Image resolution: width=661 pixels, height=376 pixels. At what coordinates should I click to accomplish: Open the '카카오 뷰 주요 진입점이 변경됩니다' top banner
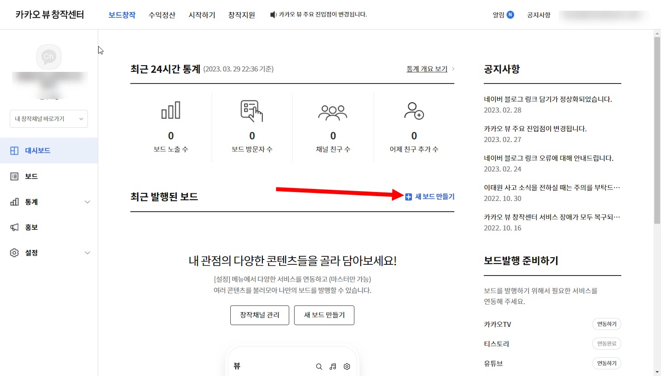pos(323,15)
